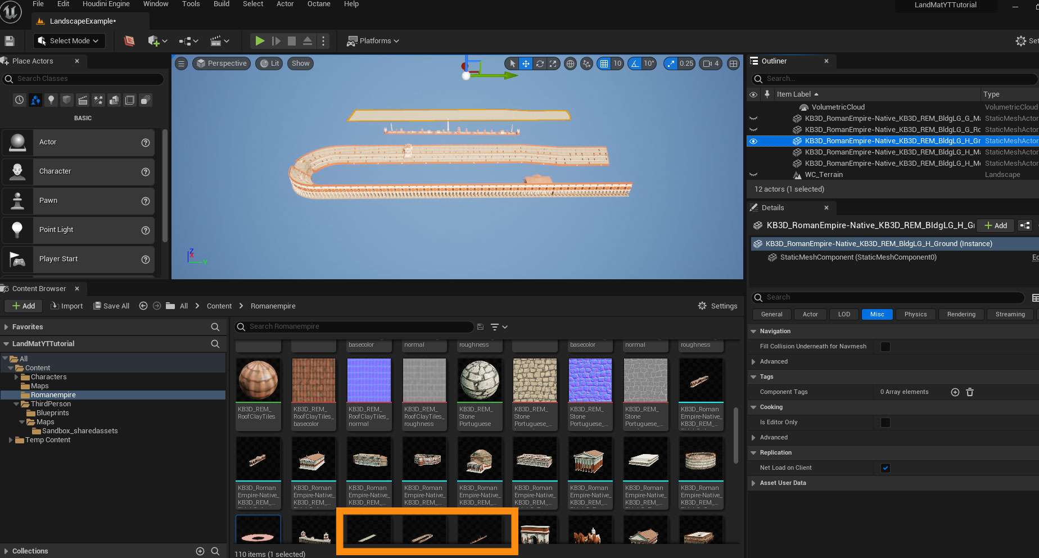Expand the Temp Content folder
The image size is (1039, 558).
pyautogui.click(x=11, y=440)
